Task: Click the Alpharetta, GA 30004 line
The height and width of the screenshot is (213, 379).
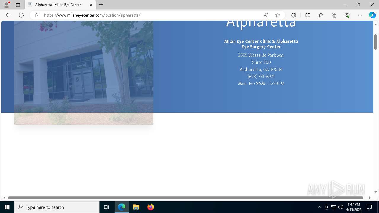Action: click(x=261, y=69)
